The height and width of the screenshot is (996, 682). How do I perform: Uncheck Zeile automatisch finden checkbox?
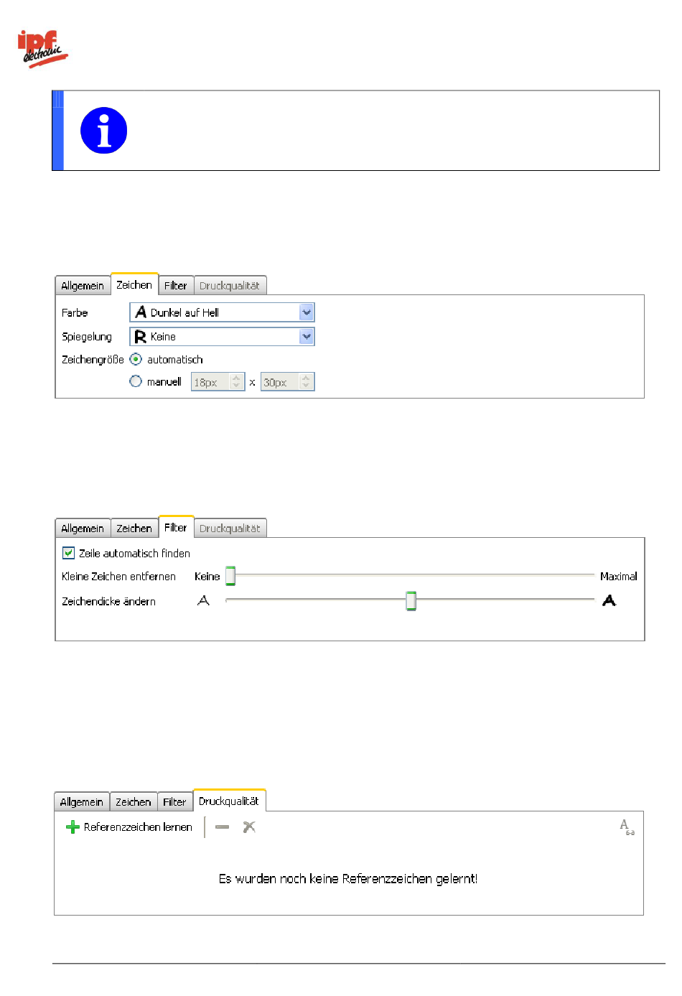69,553
